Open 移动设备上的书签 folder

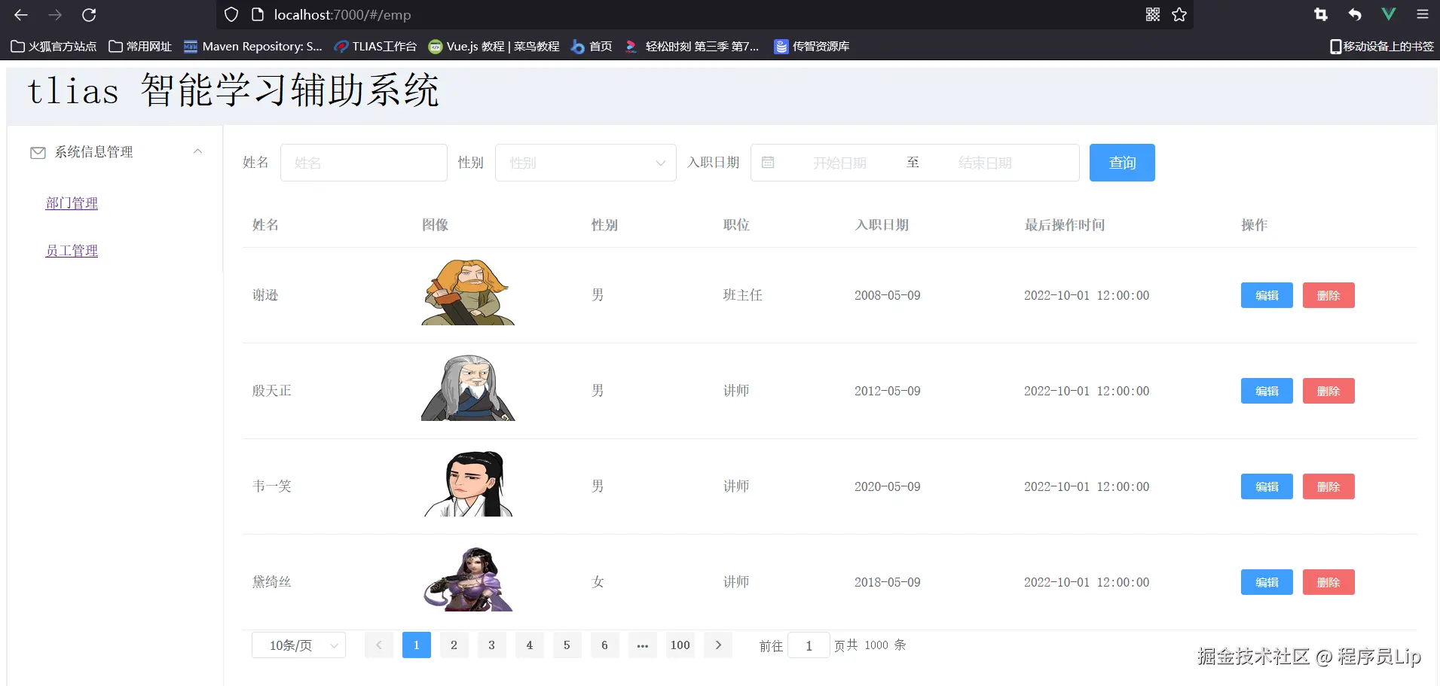[x=1382, y=47]
